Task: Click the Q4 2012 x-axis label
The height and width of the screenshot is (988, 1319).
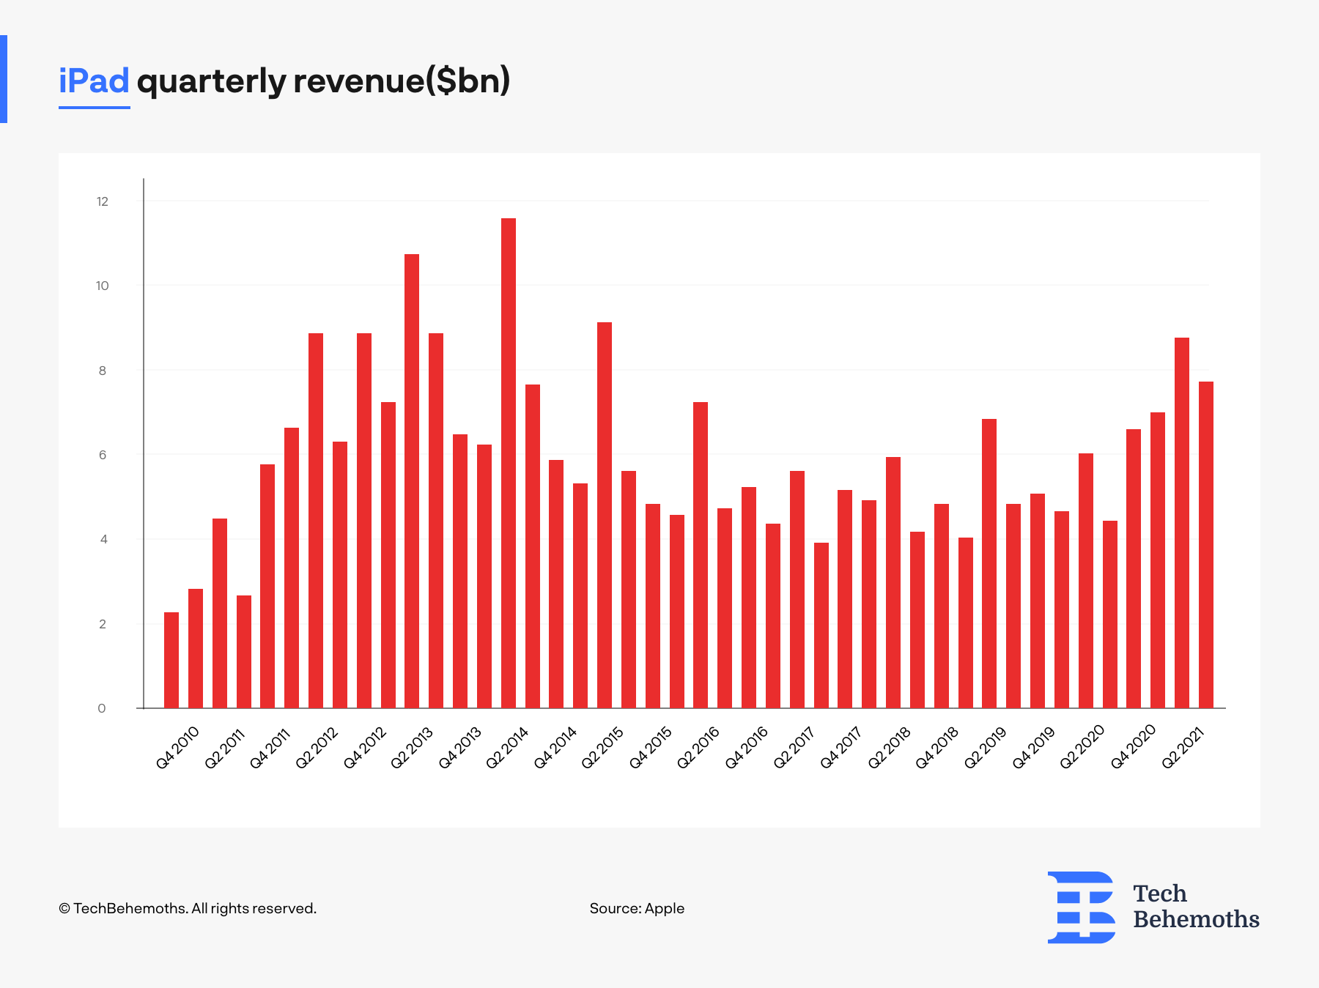Action: [x=365, y=748]
